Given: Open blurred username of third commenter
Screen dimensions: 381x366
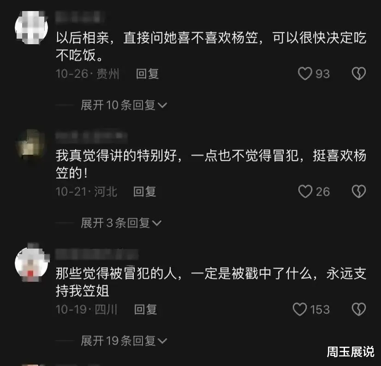Looking at the screenshot, I should point(97,254).
